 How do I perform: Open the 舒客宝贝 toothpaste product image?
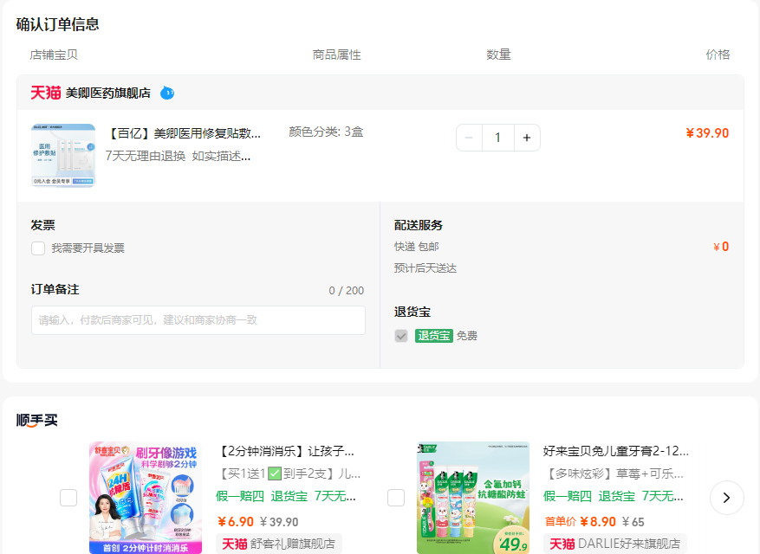[146, 498]
